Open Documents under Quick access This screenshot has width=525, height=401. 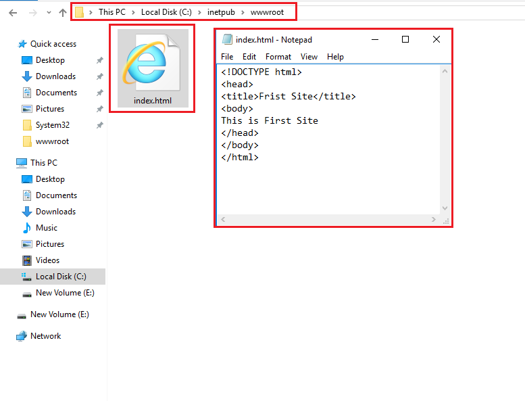click(x=56, y=93)
